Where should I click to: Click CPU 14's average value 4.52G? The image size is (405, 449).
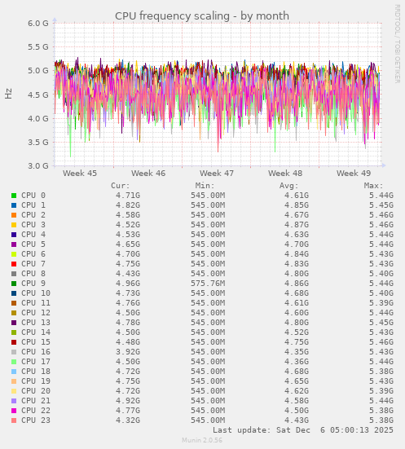coord(297,332)
